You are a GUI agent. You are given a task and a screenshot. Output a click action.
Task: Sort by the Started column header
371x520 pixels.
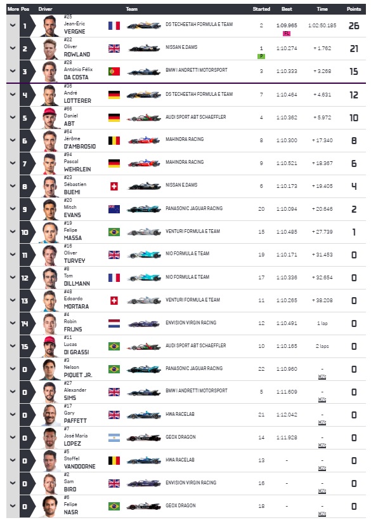(261, 9)
